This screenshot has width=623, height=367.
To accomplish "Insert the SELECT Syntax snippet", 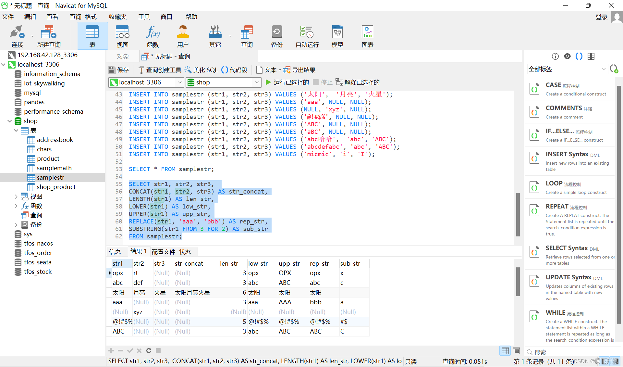I will (x=570, y=255).
